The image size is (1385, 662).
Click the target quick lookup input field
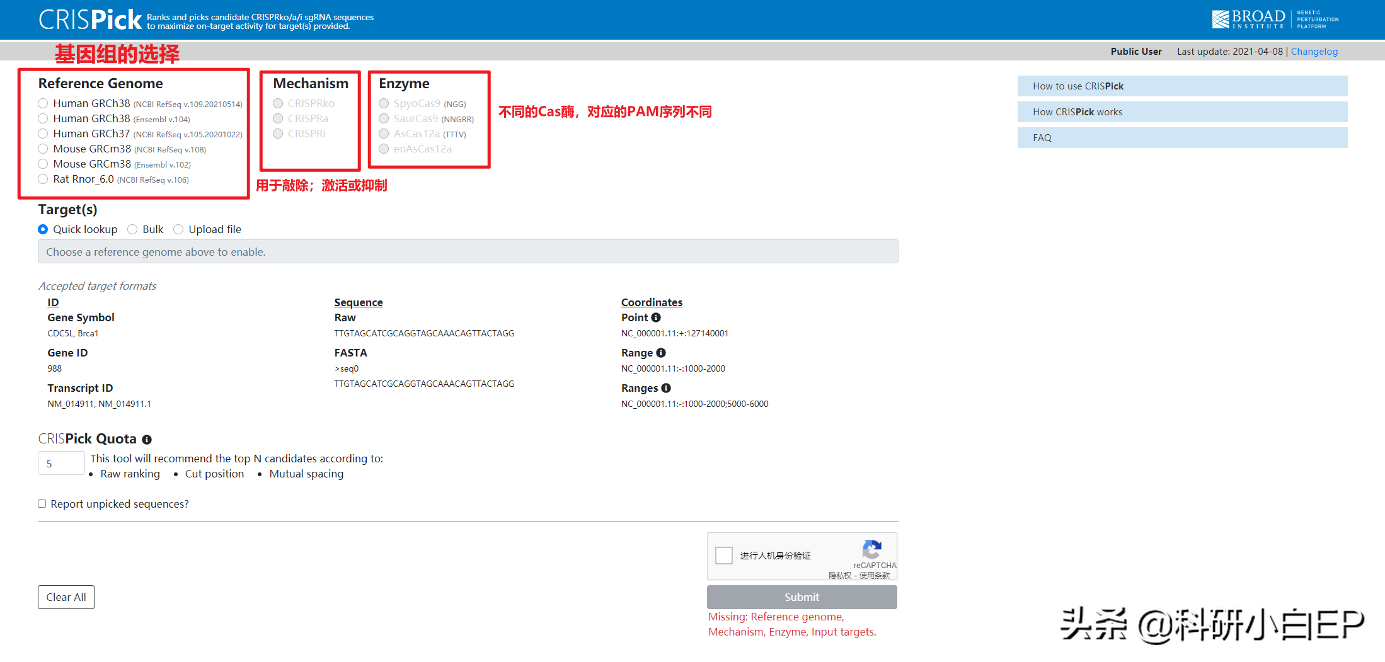468,251
